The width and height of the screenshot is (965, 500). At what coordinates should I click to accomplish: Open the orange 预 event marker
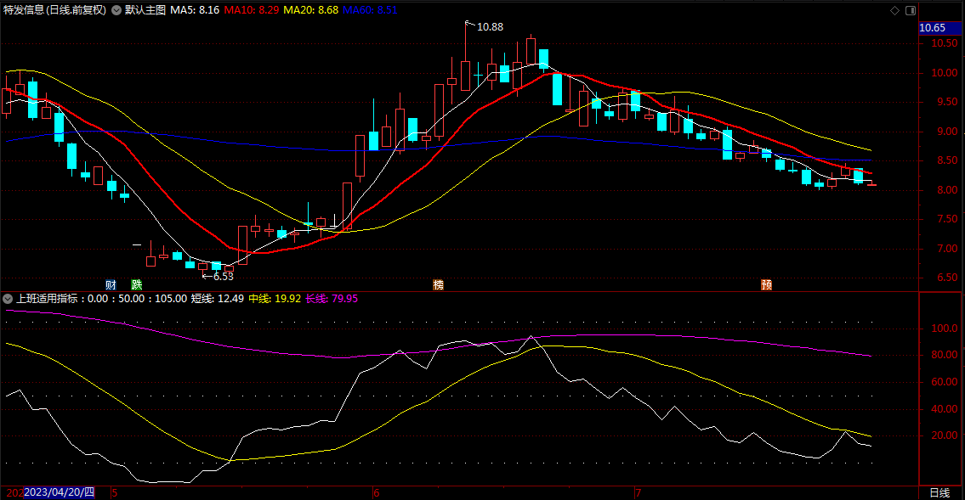(766, 284)
